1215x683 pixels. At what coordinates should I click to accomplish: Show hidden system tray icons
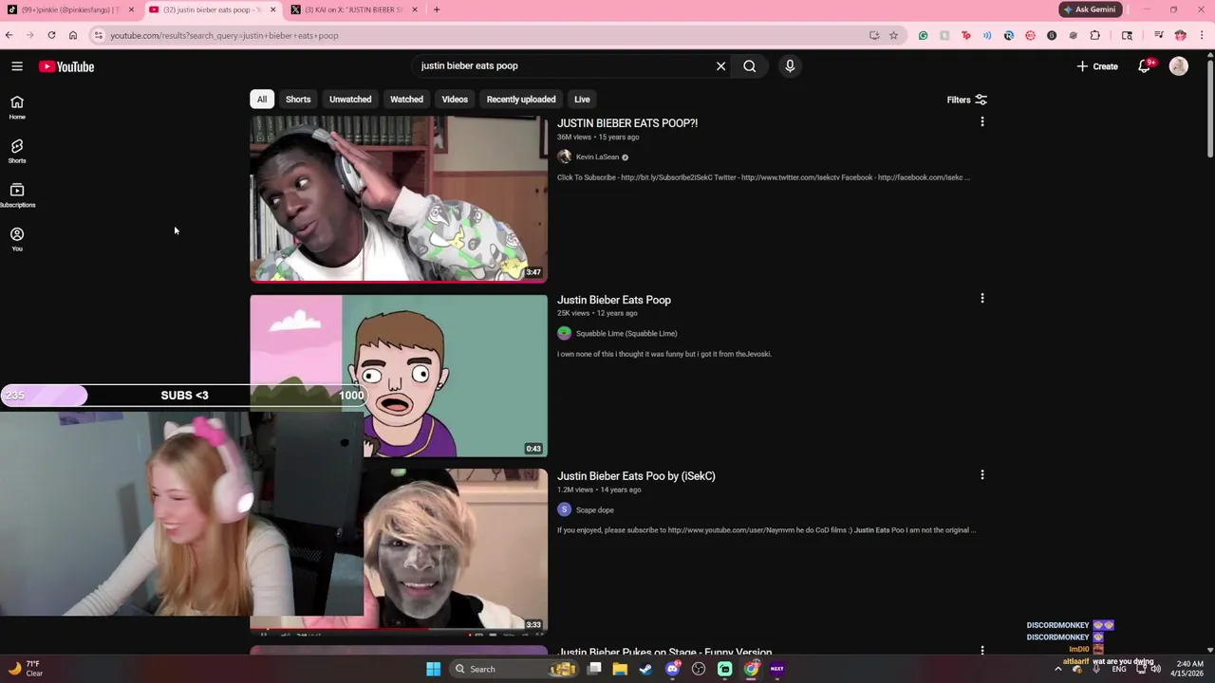(x=1058, y=669)
